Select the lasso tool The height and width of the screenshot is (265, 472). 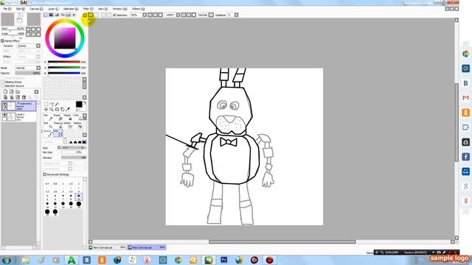pyautogui.click(x=52, y=105)
